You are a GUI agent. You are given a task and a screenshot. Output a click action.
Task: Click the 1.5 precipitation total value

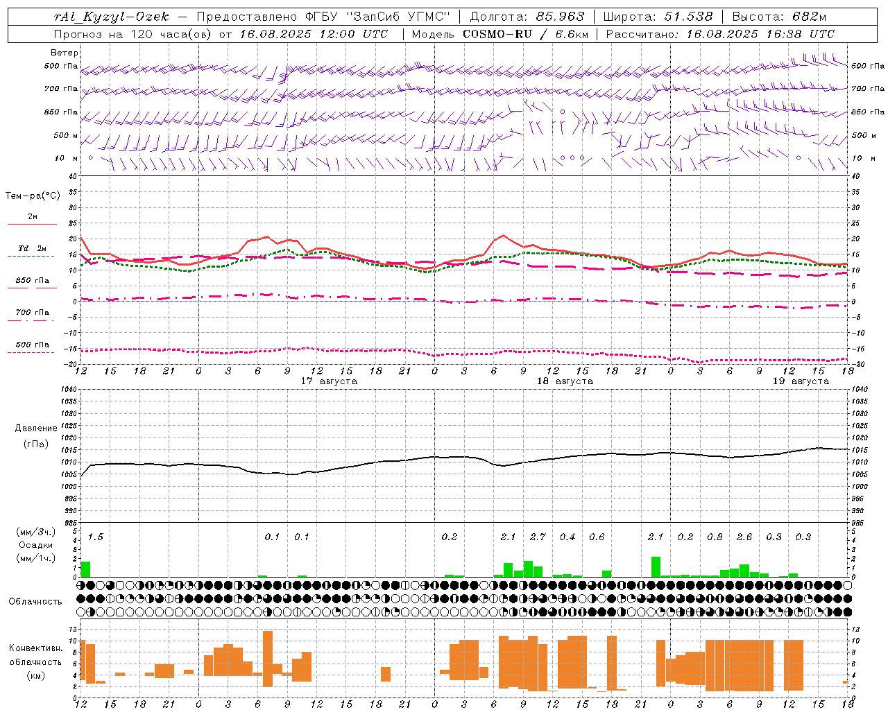(96, 537)
